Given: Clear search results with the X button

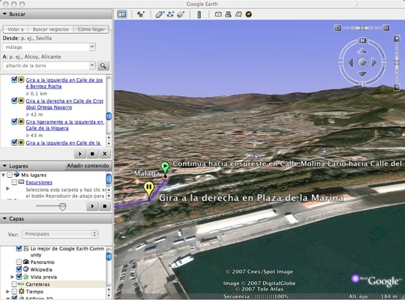Looking at the screenshot, I should pos(104,154).
